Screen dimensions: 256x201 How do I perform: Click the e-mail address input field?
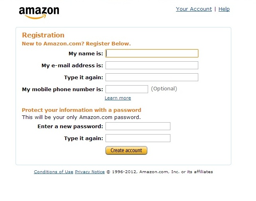coord(152,65)
